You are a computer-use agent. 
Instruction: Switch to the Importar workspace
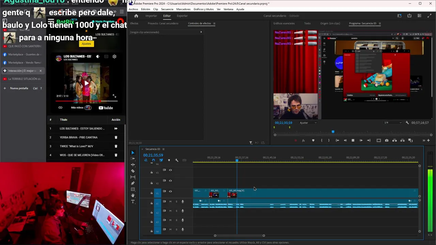(151, 16)
